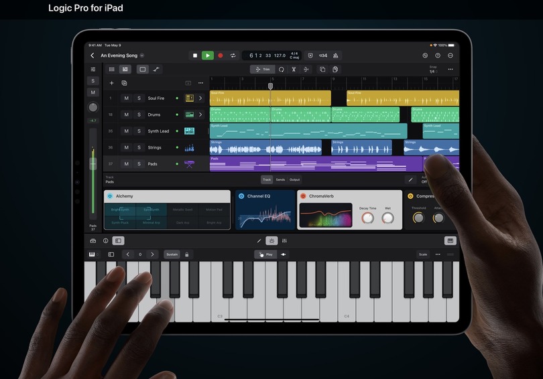Mute the Drums track

(x=127, y=115)
